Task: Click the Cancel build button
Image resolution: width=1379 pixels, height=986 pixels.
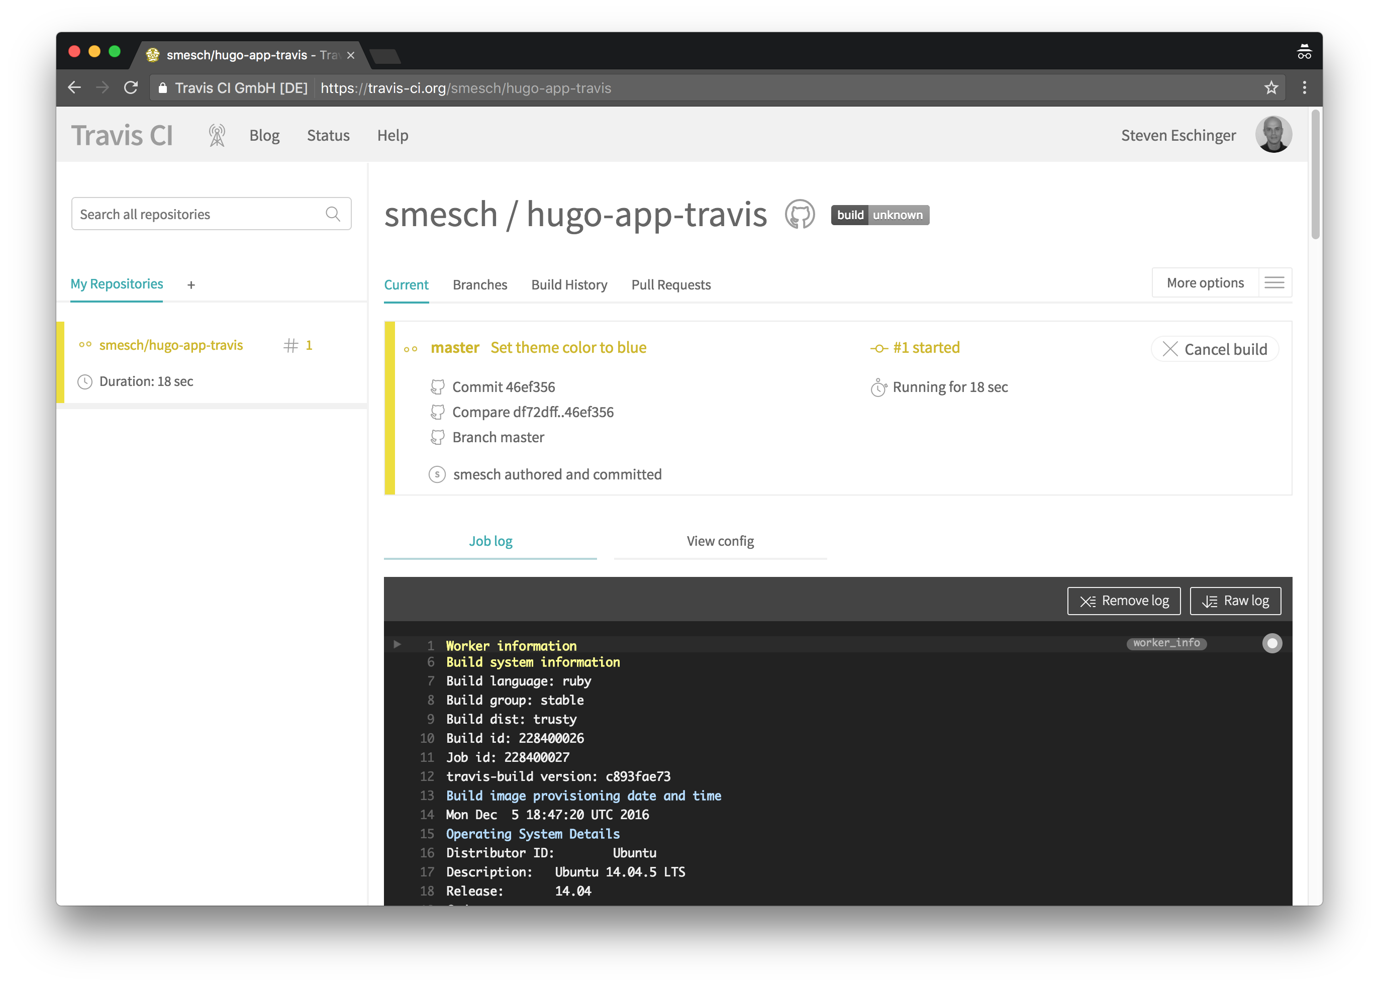Action: pos(1216,348)
